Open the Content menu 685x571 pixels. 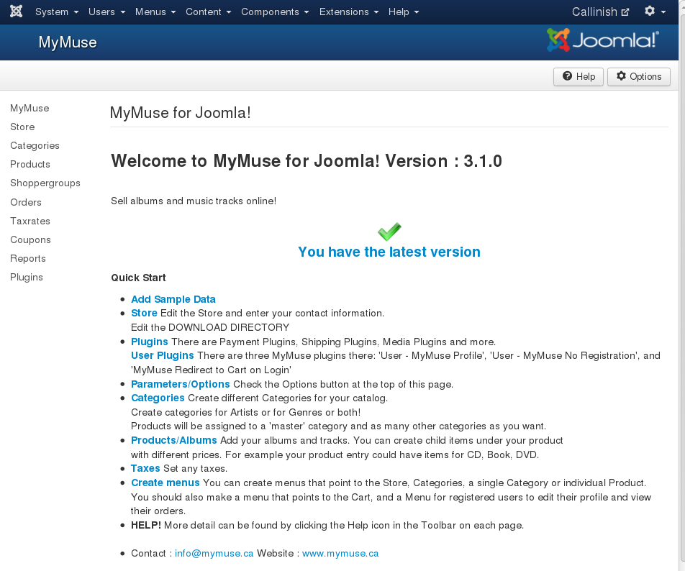[x=208, y=12]
